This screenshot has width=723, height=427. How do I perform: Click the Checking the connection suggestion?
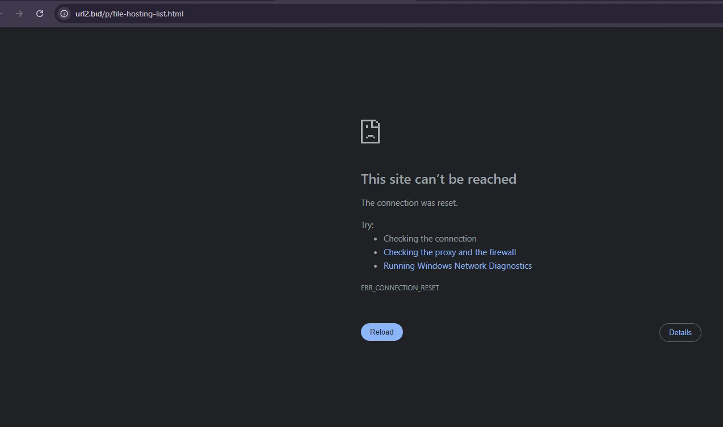pyautogui.click(x=430, y=239)
